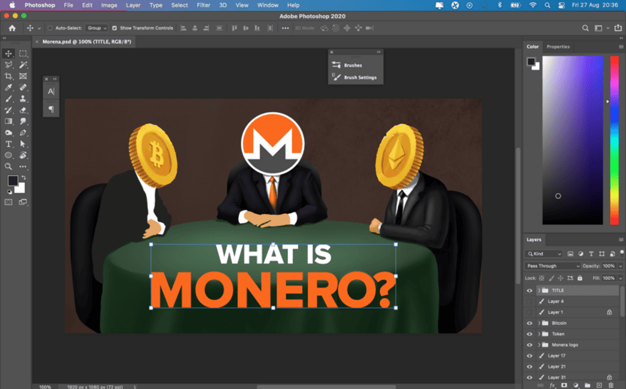The image size is (626, 389).
Task: Expand the Token layer group
Action: pos(539,334)
